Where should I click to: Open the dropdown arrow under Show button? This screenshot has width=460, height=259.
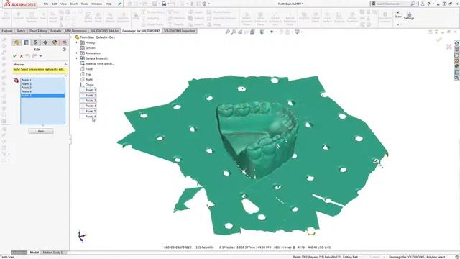(x=397, y=25)
